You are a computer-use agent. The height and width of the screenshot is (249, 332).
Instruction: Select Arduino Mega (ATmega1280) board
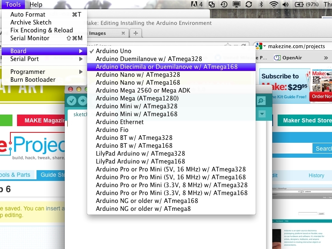[x=171, y=98]
